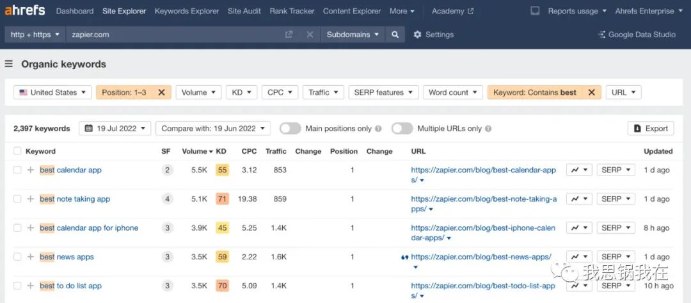Open trend chart for best calendar app
Screen dimensions: 691x303
coord(579,170)
